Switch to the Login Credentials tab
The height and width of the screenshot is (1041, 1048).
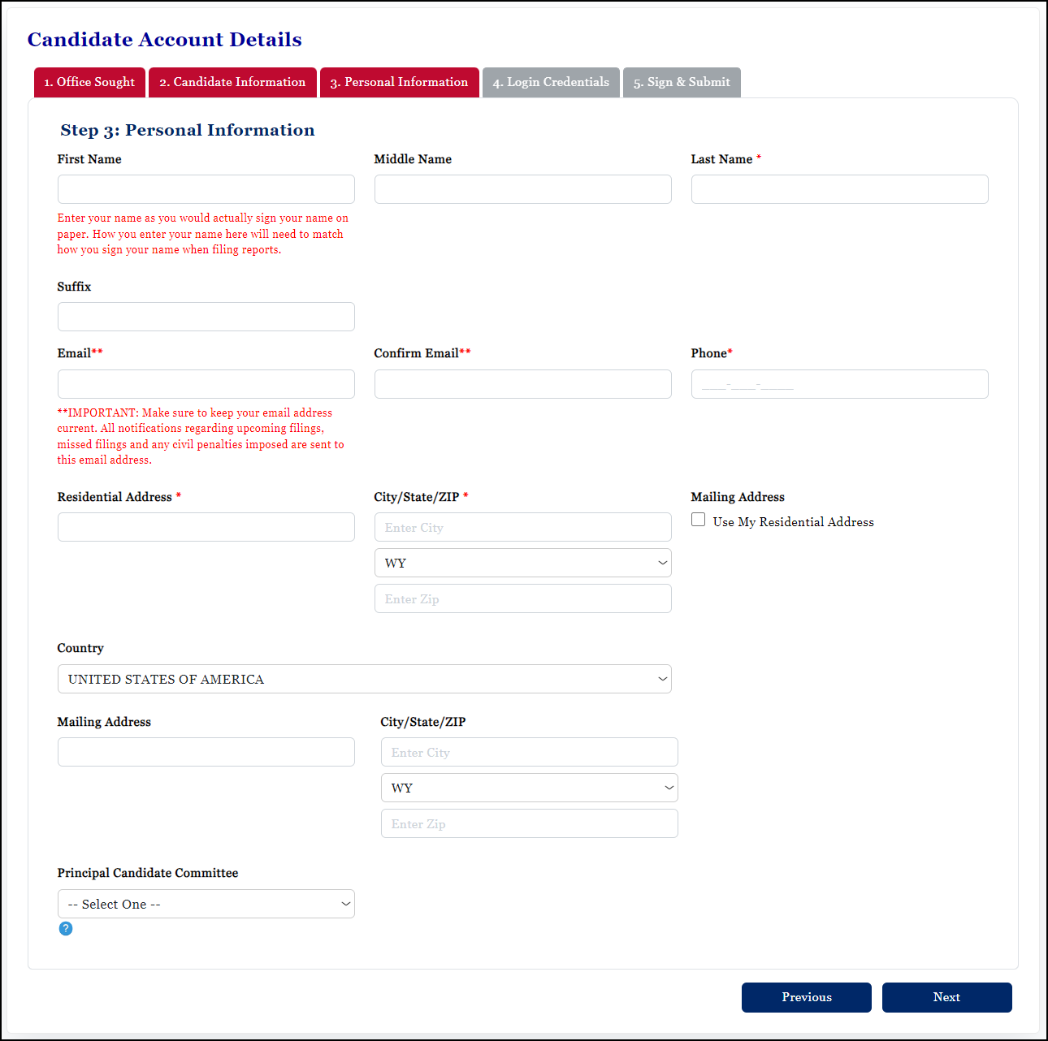[550, 82]
